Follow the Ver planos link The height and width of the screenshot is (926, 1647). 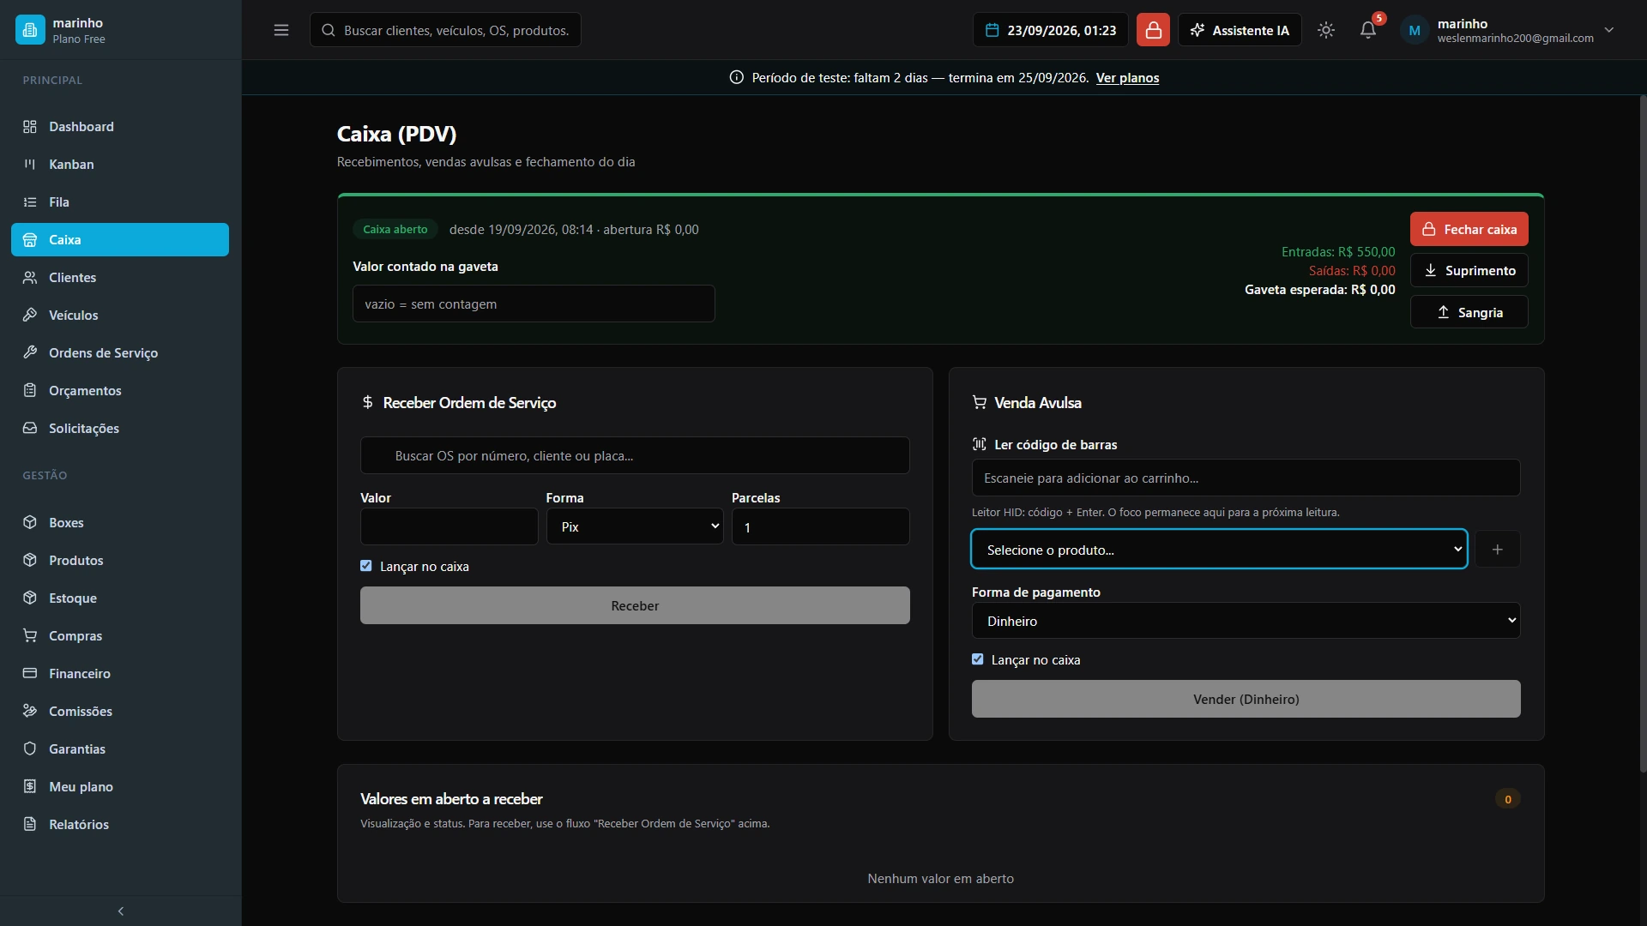coord(1127,78)
